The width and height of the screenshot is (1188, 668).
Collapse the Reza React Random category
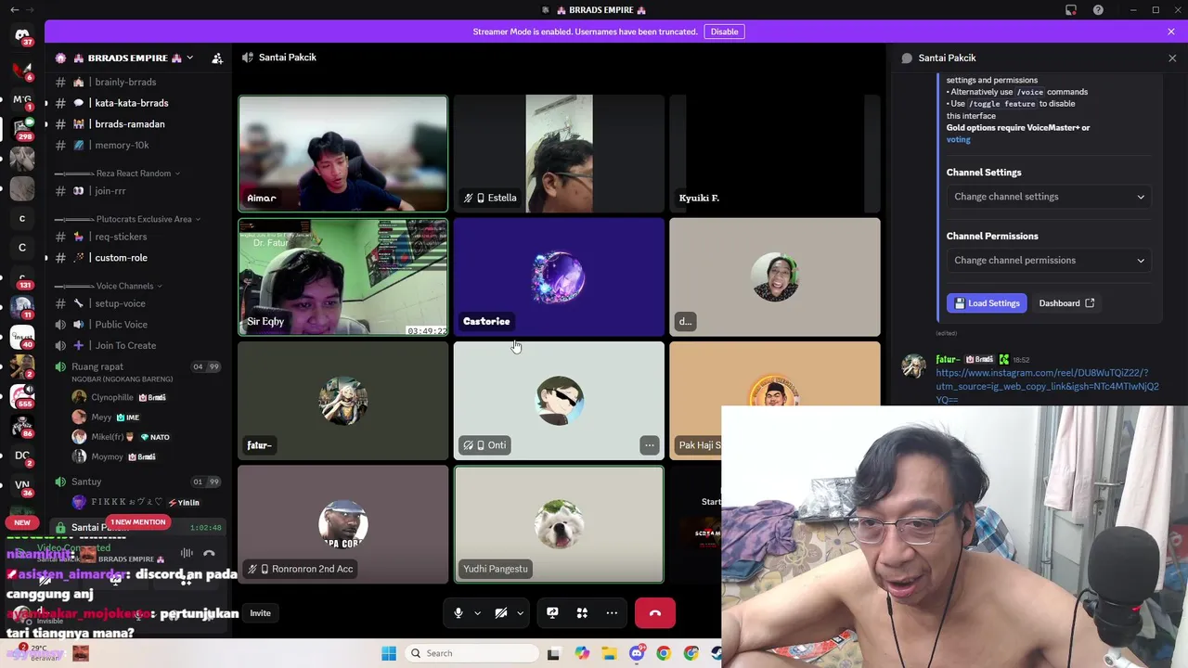click(x=118, y=173)
